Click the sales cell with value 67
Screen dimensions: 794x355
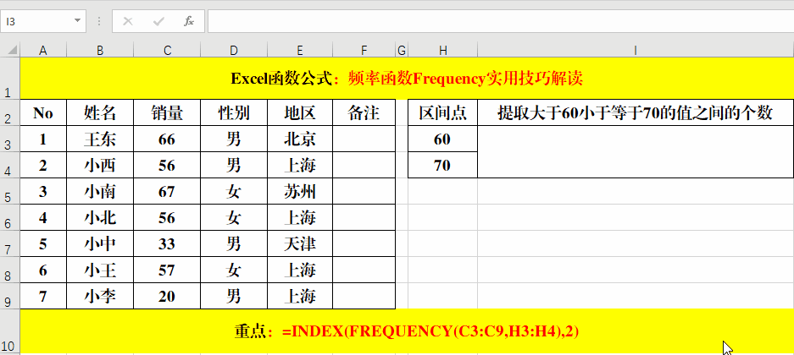coord(167,191)
